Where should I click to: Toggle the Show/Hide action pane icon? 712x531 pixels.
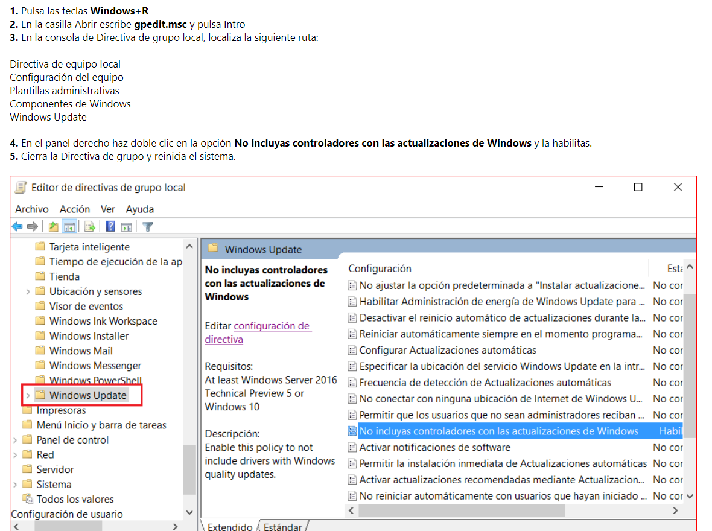127,226
